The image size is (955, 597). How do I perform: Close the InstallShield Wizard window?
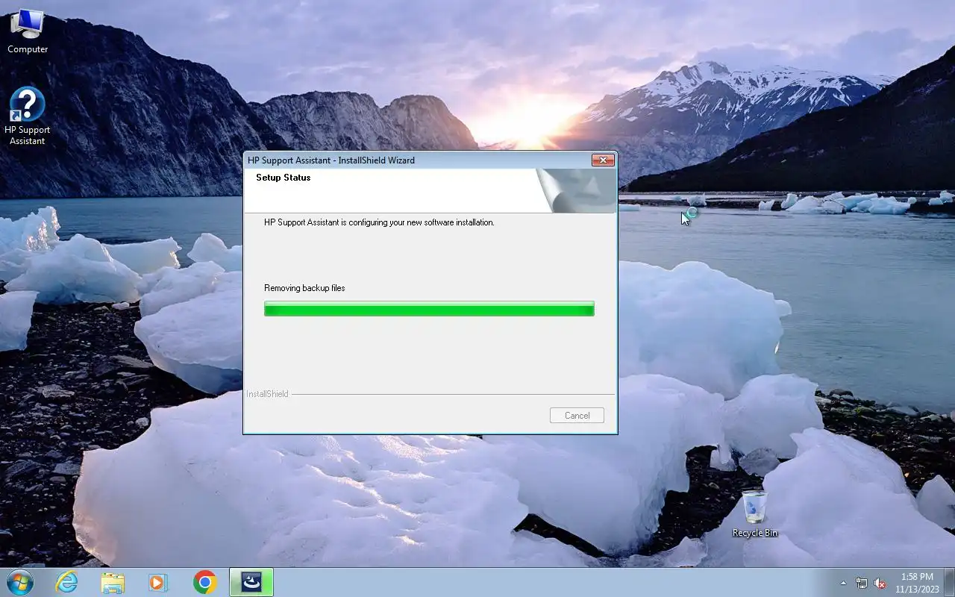click(603, 160)
